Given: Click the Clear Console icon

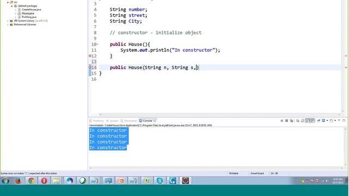Looking at the screenshot, I should point(298,121).
